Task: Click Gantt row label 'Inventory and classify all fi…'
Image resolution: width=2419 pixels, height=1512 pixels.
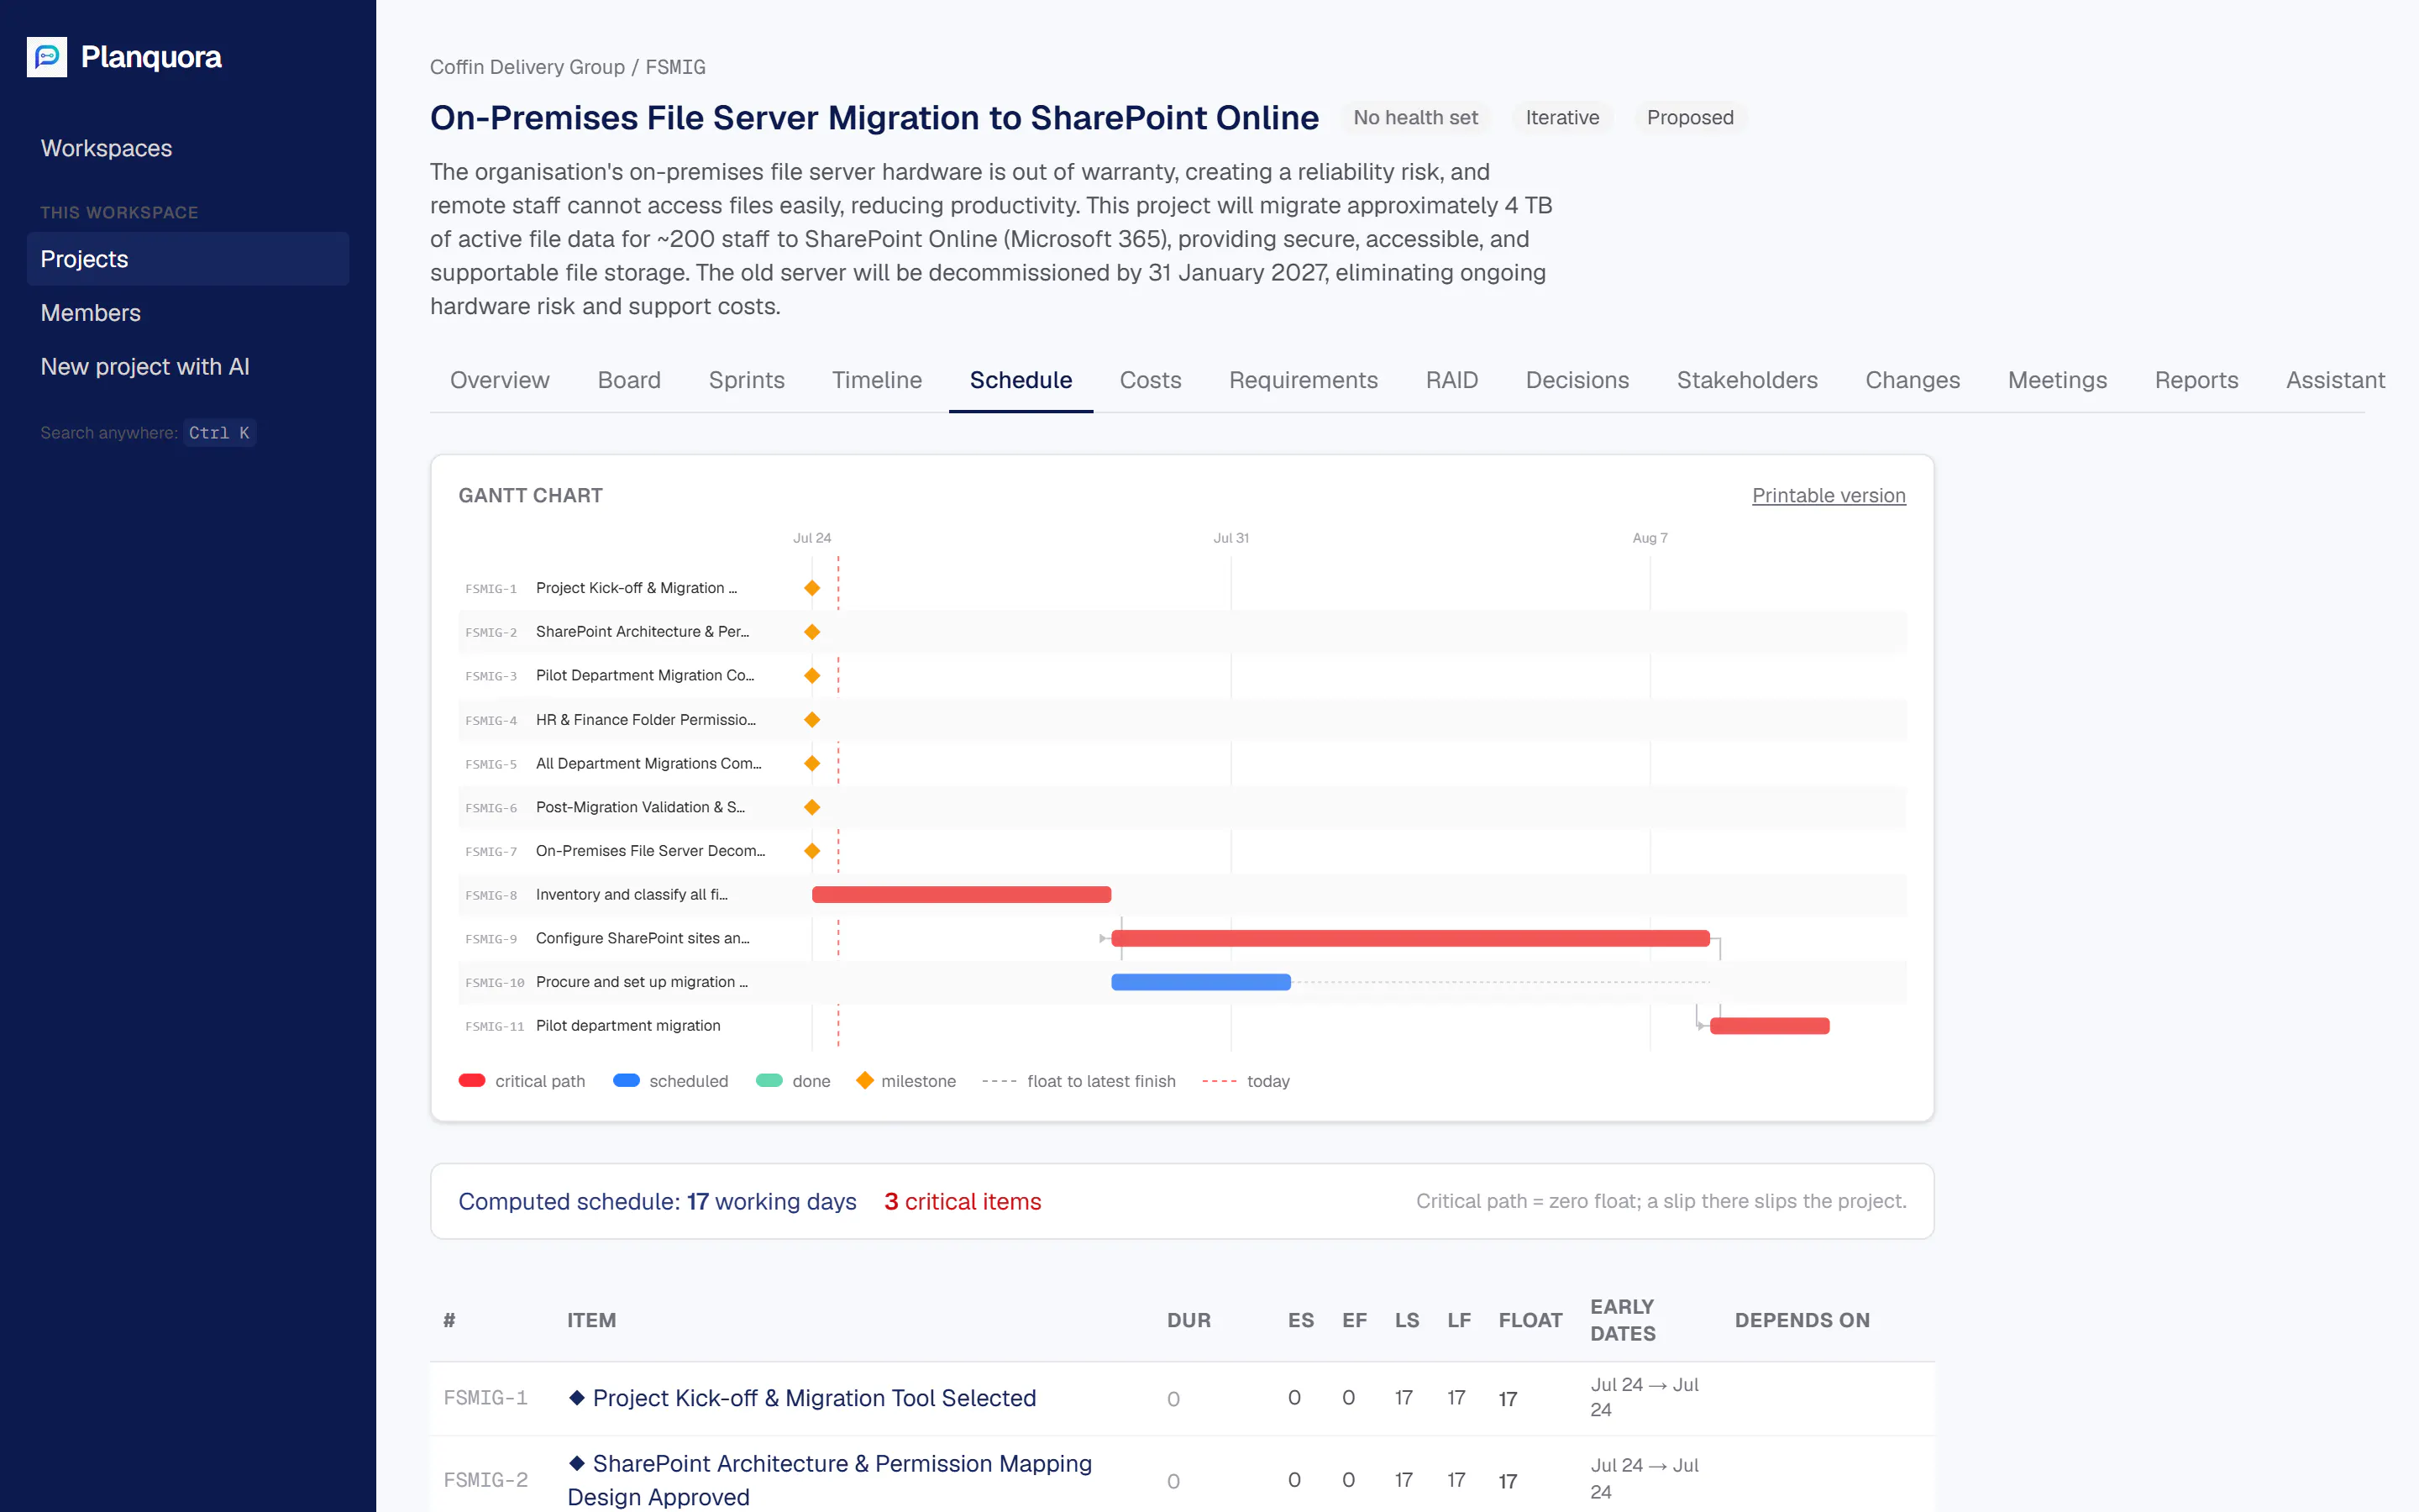Action: tap(631, 895)
